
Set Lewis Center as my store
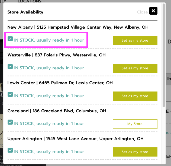(135, 96)
